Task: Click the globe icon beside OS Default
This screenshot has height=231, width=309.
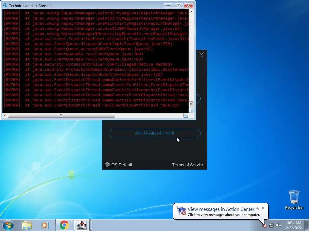Action: [x=107, y=165]
